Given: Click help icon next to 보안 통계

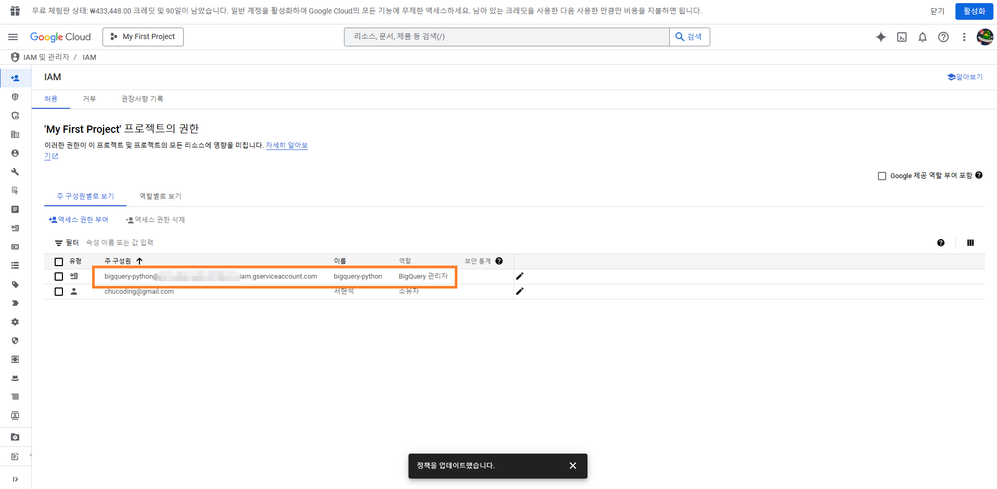Looking at the screenshot, I should 499,261.
